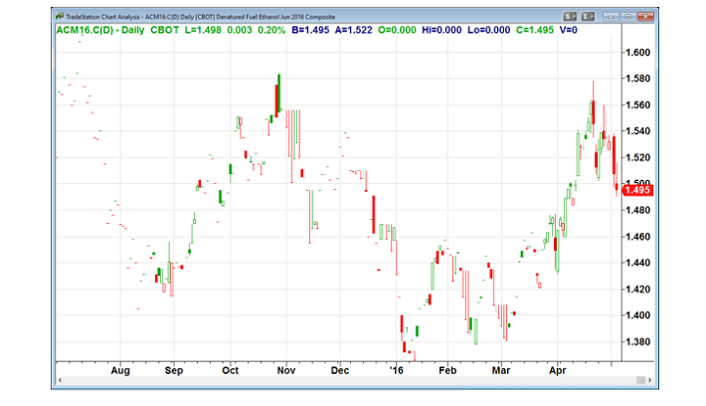The image size is (706, 406).
Task: Click the 1.380 price axis label
Action: click(637, 341)
